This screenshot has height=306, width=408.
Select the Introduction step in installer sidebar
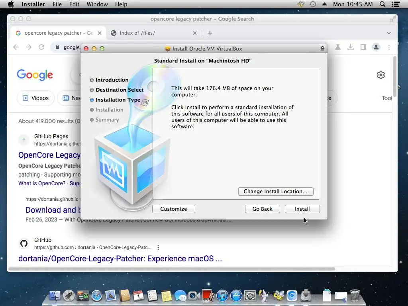(112, 80)
